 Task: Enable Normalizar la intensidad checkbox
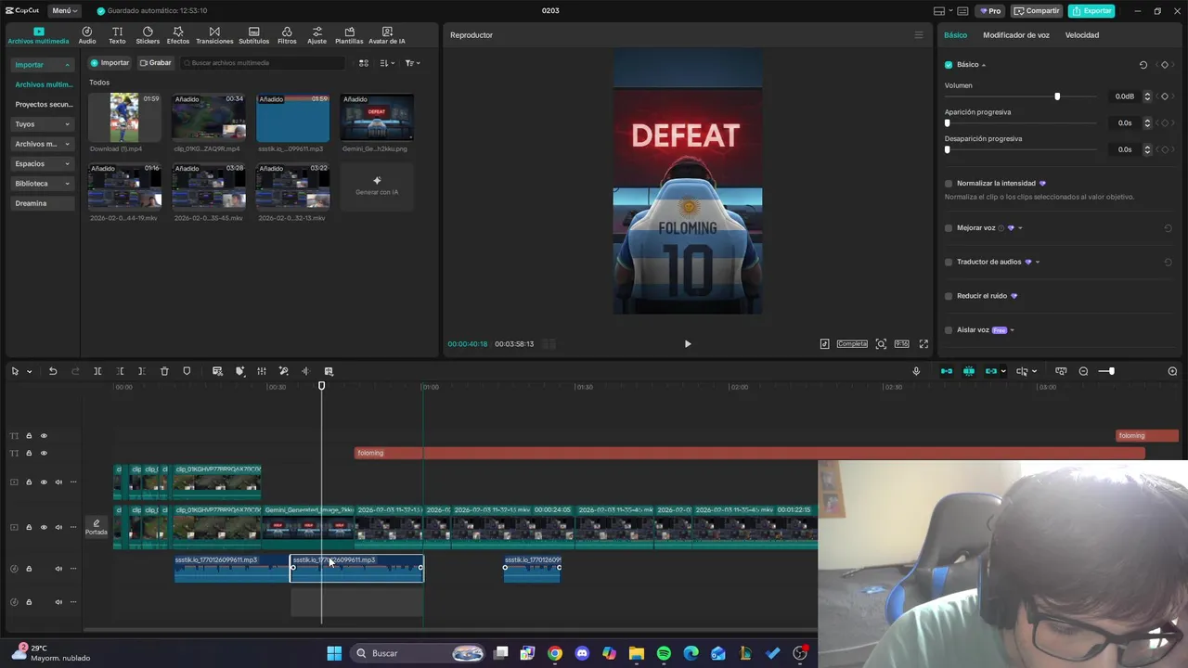coord(949,184)
